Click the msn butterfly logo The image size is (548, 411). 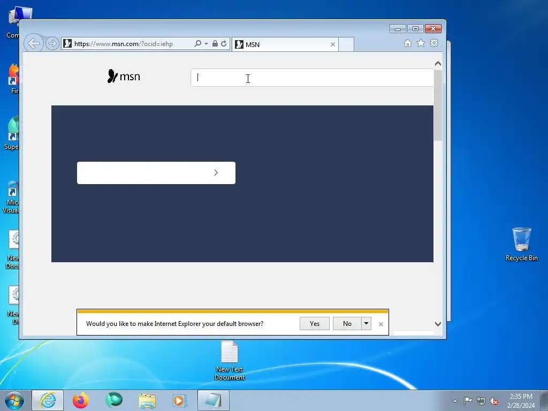coord(124,76)
